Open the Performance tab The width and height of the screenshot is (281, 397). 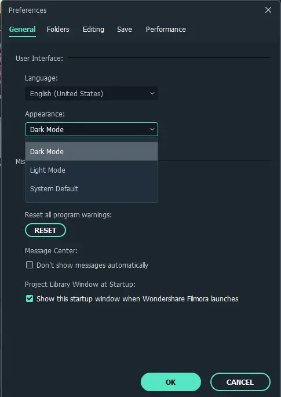click(166, 30)
